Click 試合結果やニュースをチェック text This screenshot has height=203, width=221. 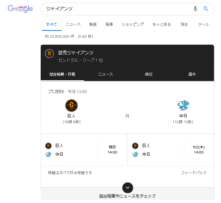pos(128,196)
